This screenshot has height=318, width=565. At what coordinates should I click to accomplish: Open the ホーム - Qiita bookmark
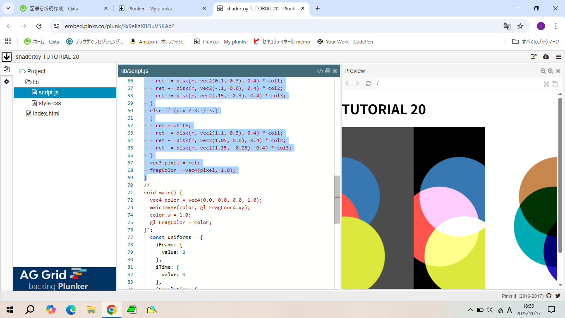(x=42, y=41)
